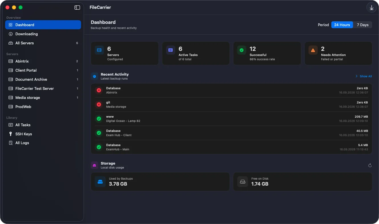This screenshot has width=379, height=224.
Task: Open the Free on Disk storage card
Action: pyautogui.click(x=303, y=182)
